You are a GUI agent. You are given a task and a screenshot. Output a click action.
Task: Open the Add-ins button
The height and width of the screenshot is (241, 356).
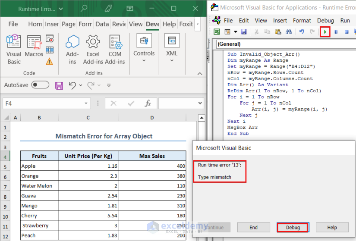pos(72,50)
